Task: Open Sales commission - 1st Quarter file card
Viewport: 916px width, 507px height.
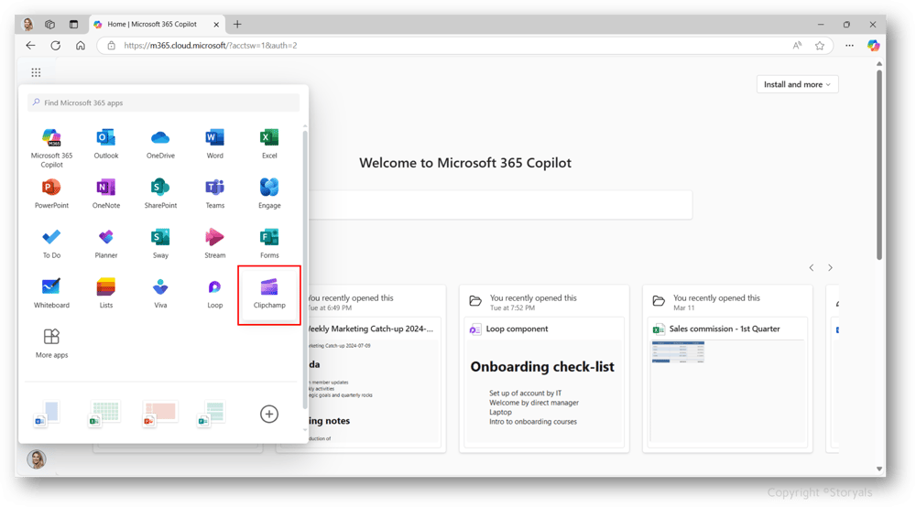Action: (727, 369)
